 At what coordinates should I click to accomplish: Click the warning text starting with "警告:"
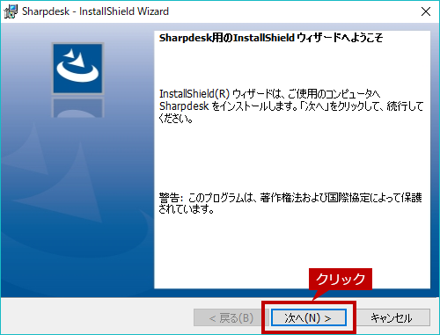[x=290, y=203]
